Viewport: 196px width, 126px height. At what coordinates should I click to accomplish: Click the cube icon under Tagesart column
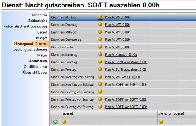point(63,122)
